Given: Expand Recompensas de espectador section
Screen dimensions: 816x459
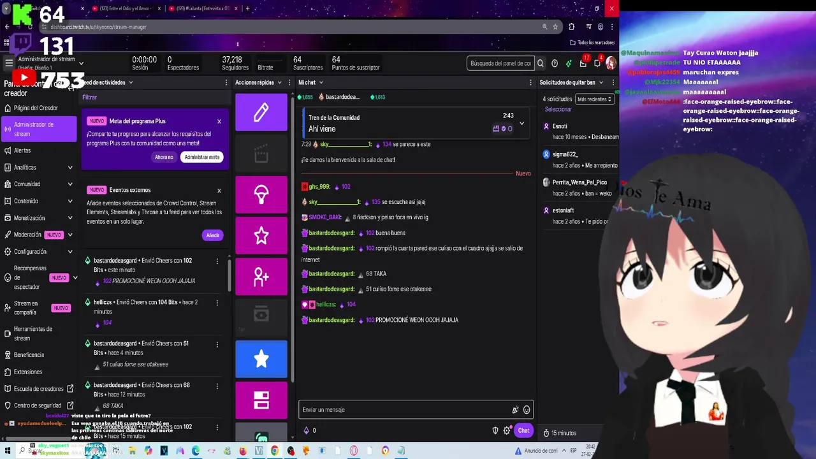Looking at the screenshot, I should 75,278.
